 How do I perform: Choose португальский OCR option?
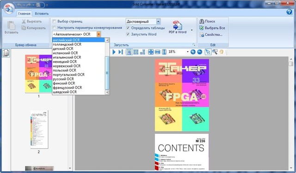pyautogui.click(x=78, y=75)
